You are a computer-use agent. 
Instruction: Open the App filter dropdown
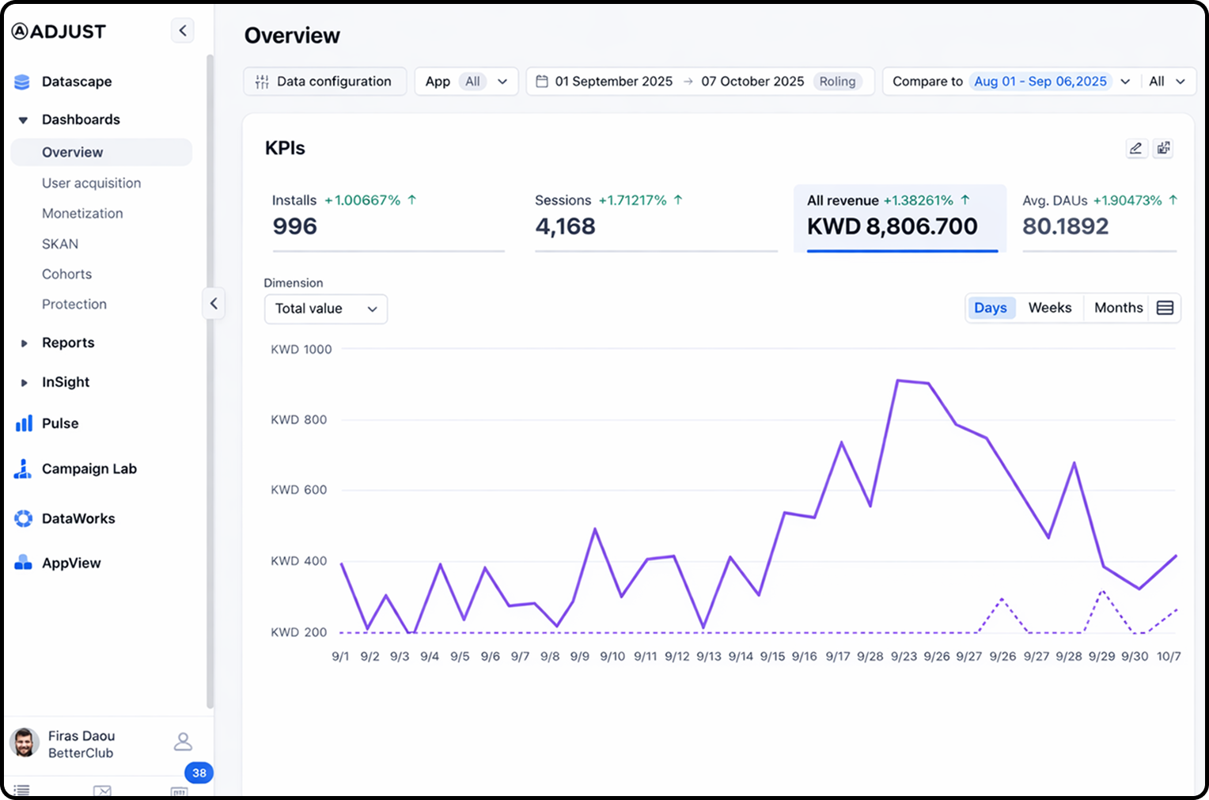click(466, 82)
